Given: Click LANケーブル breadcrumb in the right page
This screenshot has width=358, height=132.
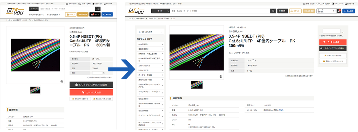Looking at the screenshot, I should (x=152, y=18).
